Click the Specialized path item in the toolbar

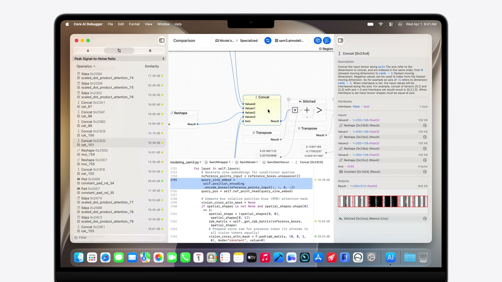click(x=249, y=41)
